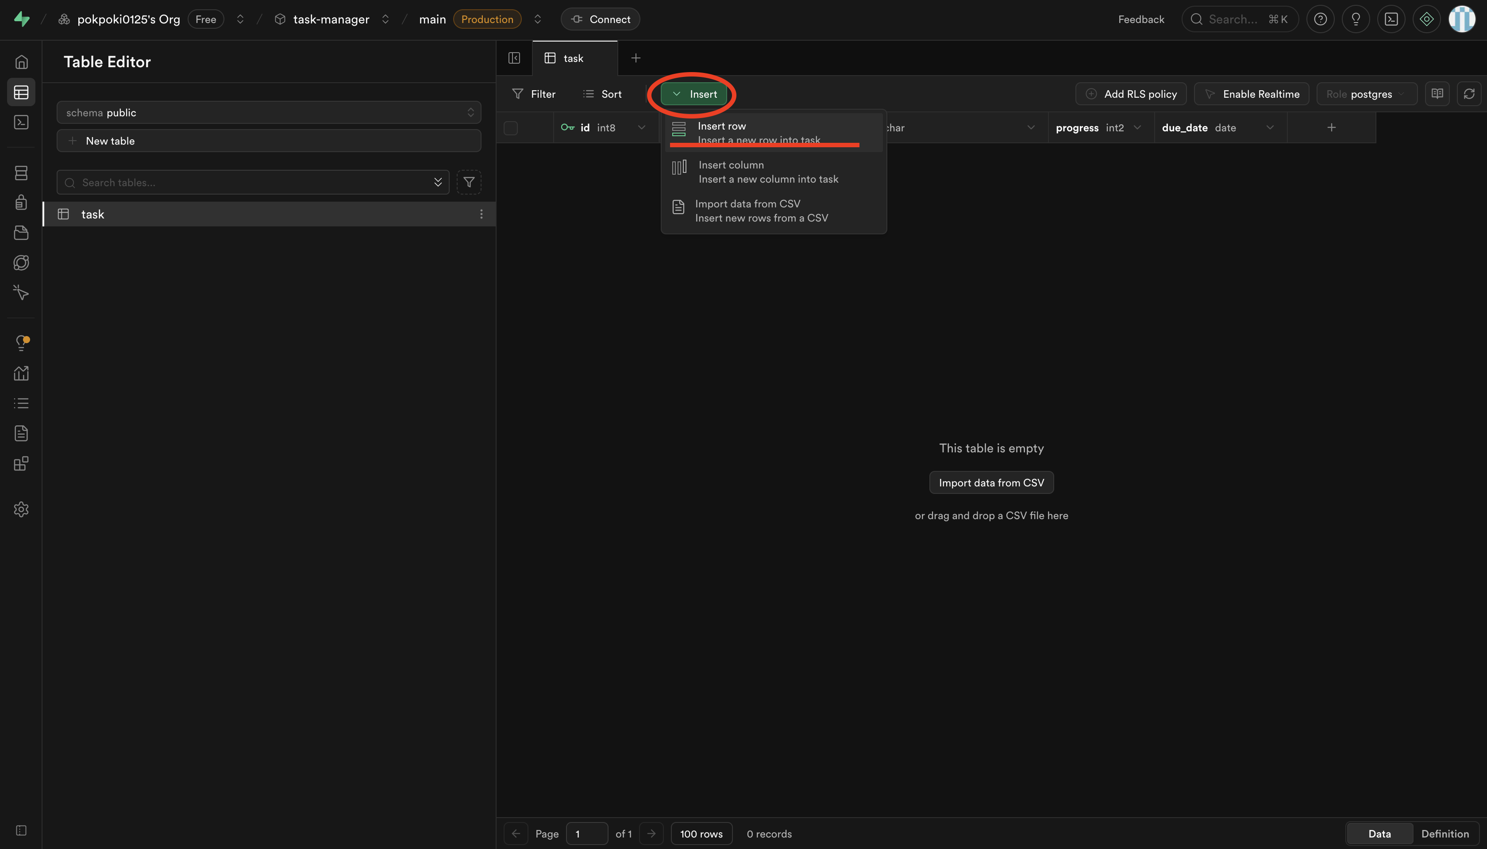Click the refresh table icon
Viewport: 1487px width, 849px height.
click(x=1469, y=94)
